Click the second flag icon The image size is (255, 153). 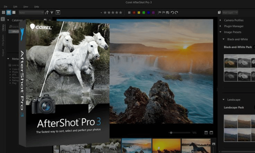tap(163, 13)
